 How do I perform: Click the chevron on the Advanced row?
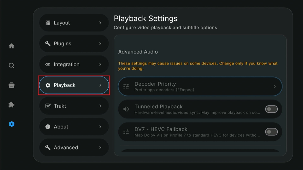[100, 148]
